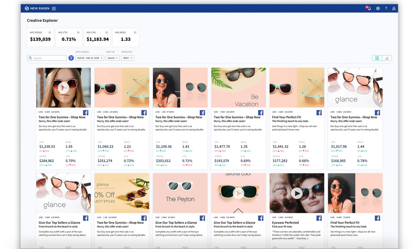Screen dimensions: 420x249
Task: Click Facebook icon on $284,862 spend card
Action: [x=86, y=113]
